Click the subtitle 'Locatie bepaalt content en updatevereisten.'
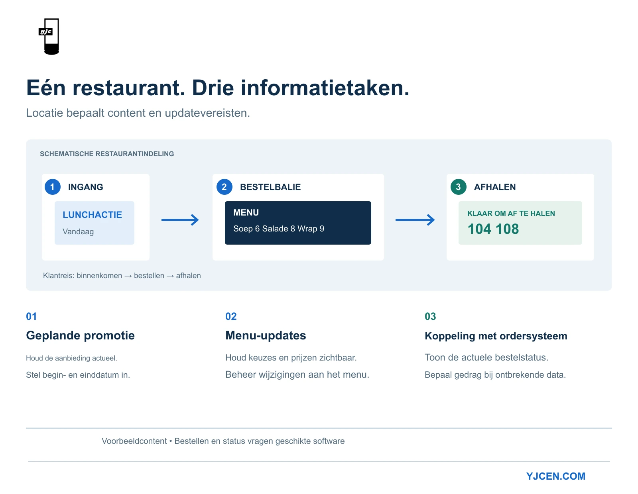Viewport: 638px width, 494px height. pos(138,113)
